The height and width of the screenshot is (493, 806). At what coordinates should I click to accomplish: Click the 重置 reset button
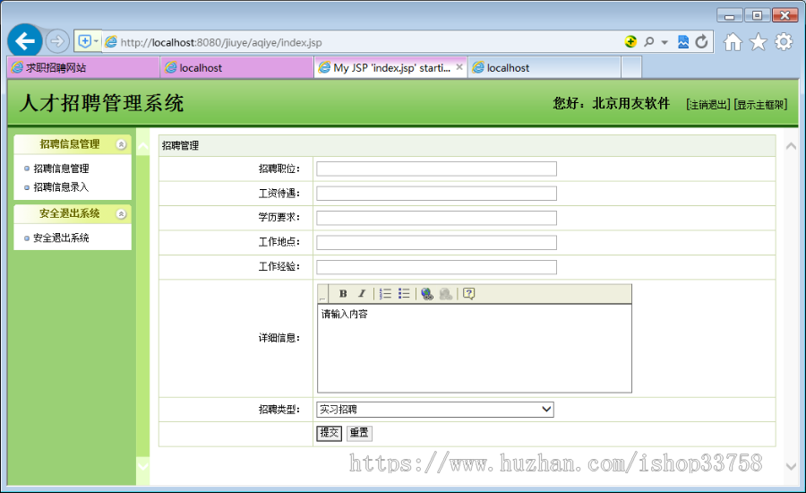(x=359, y=433)
